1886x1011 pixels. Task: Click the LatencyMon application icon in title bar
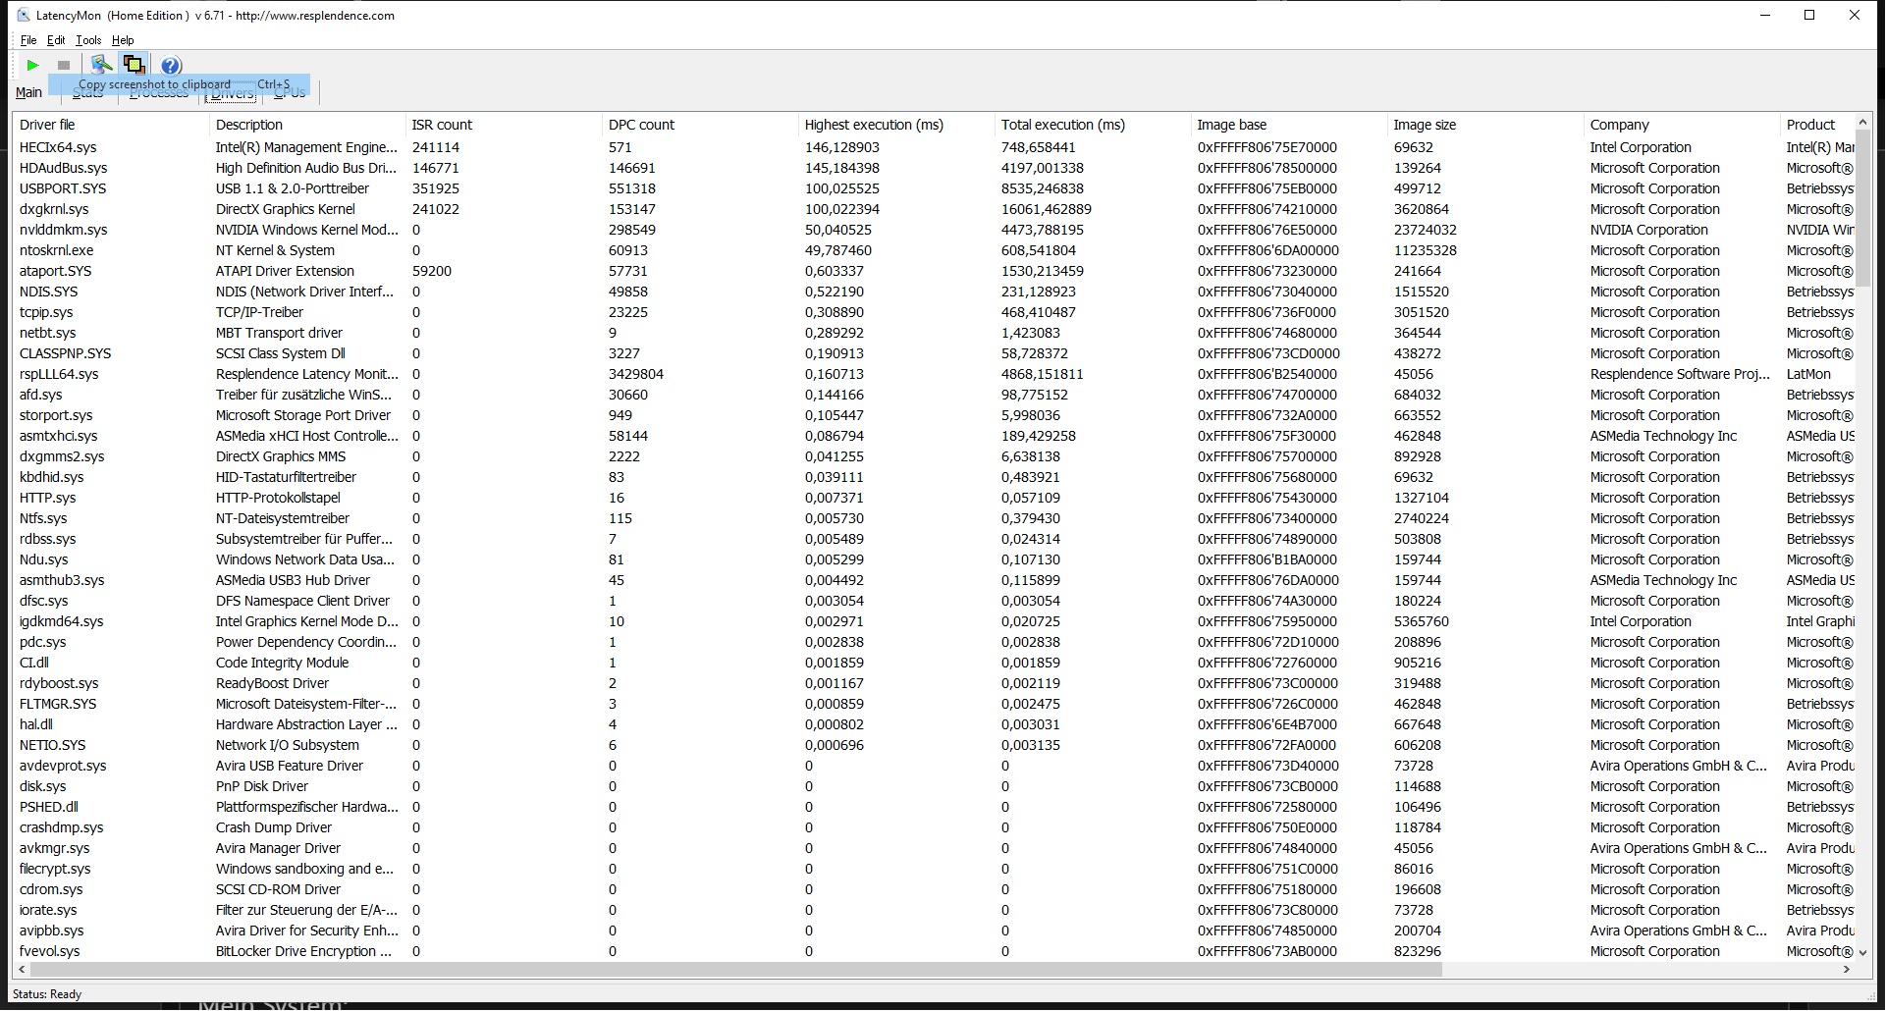pyautogui.click(x=24, y=15)
